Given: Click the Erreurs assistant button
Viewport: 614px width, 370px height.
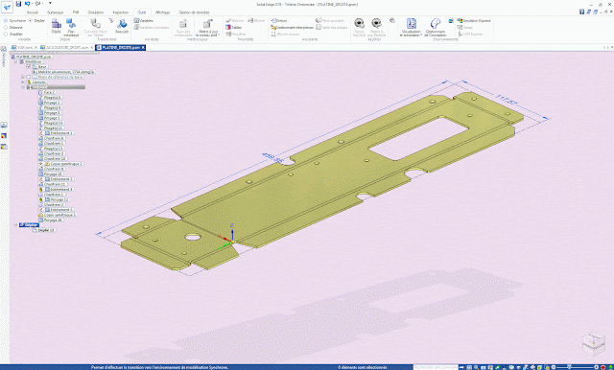Looking at the screenshot, I should pos(279,20).
